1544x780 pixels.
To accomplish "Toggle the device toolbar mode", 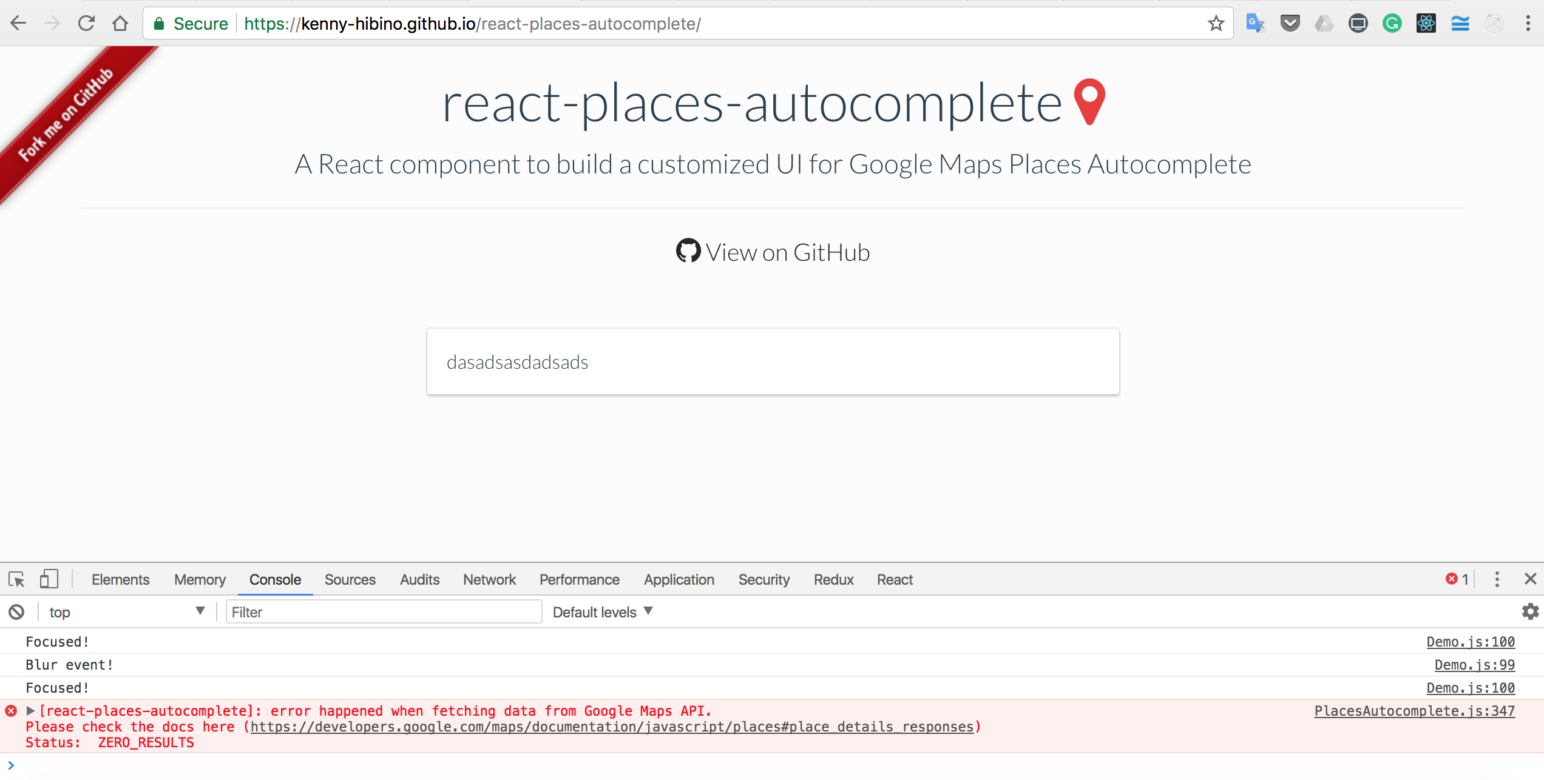I will 49,579.
